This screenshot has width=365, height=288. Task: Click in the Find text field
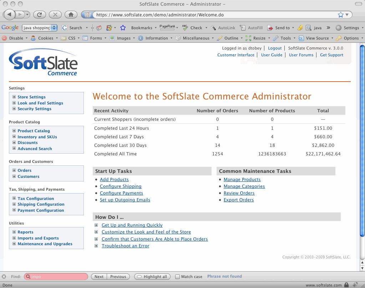56,277
